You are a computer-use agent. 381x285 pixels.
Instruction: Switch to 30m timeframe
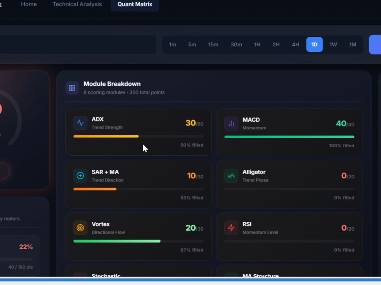point(236,45)
